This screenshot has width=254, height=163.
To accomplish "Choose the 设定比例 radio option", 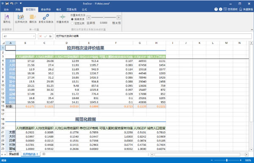I will (x=72, y=23).
